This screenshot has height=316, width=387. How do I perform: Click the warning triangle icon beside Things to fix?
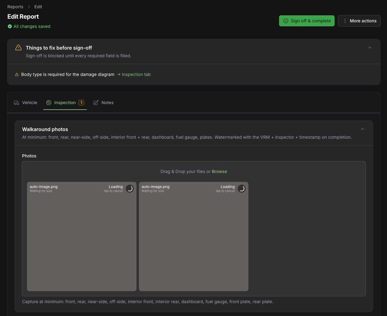pos(18,48)
